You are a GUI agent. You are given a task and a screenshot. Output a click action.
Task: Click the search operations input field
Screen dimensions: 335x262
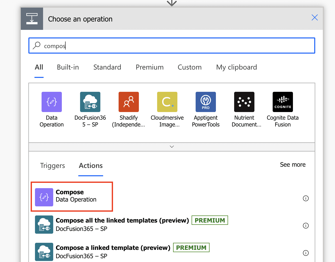click(177, 46)
